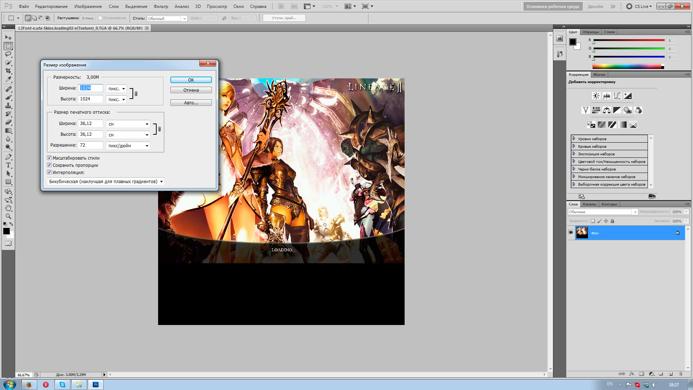Toggle Quick Mask mode

[8, 243]
